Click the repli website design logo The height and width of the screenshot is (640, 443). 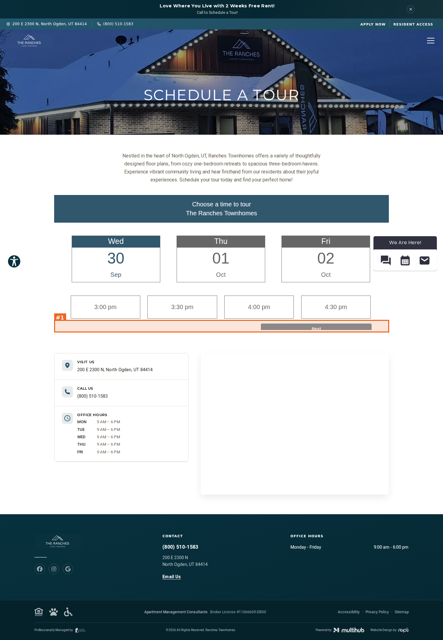tap(403, 630)
